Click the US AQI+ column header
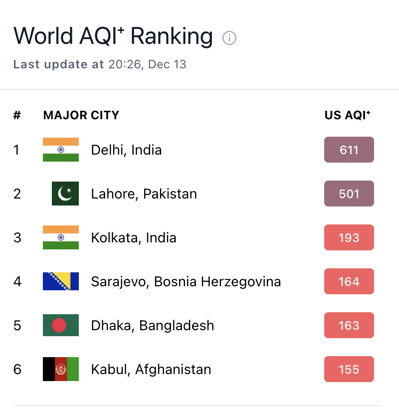 [x=347, y=115]
